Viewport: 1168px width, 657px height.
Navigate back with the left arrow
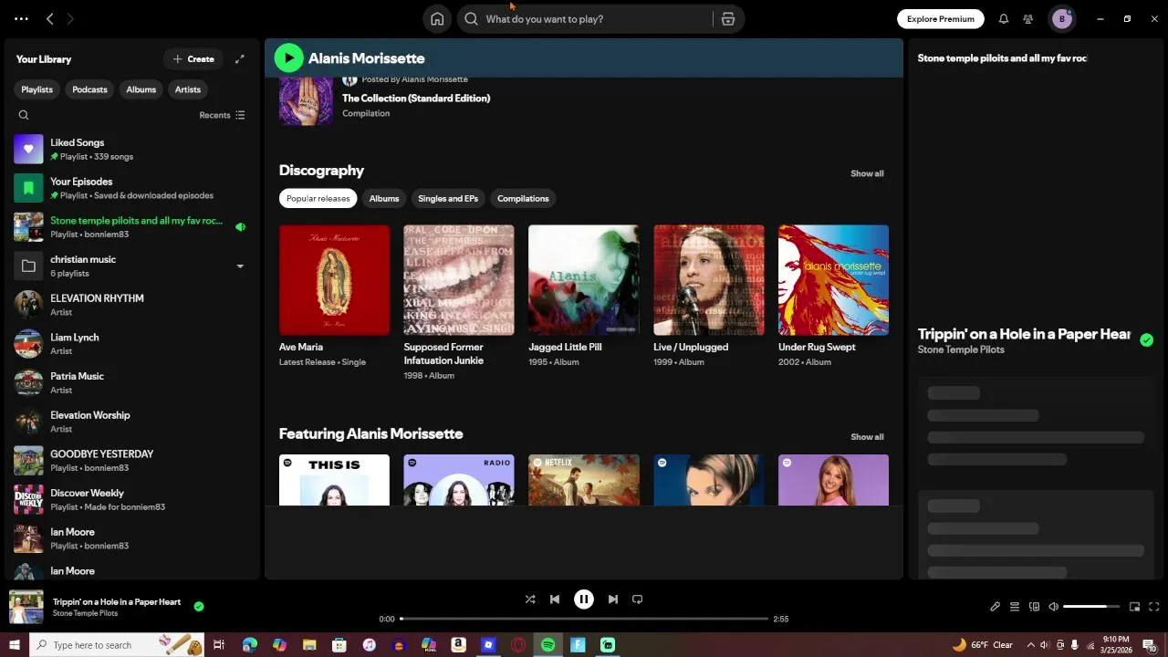pos(50,19)
